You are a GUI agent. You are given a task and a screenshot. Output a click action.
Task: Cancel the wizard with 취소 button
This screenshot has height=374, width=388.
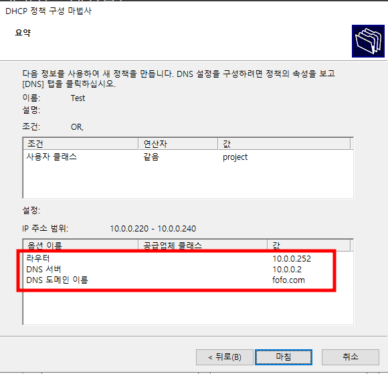[351, 357]
